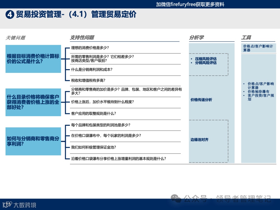The height and width of the screenshot is (210, 280).
Task: Click the bullet 压缩风险评估
Action: [x=206, y=59]
